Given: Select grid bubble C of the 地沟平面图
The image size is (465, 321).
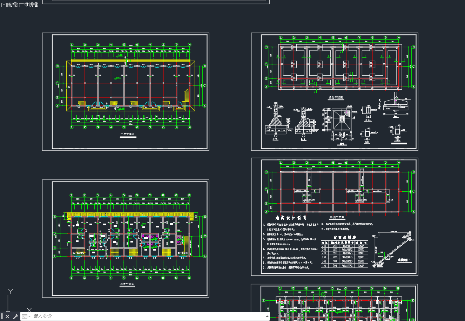Looking at the screenshot, I should coord(413,192).
